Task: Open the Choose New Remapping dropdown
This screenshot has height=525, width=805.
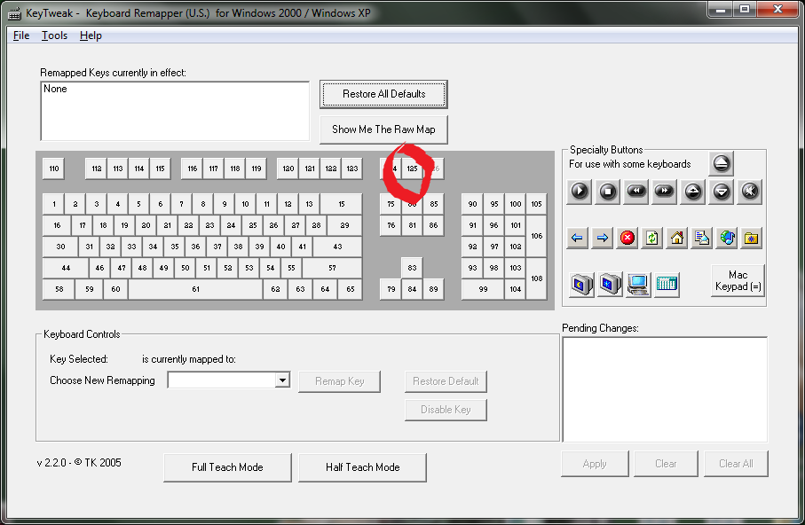Action: tap(282, 380)
